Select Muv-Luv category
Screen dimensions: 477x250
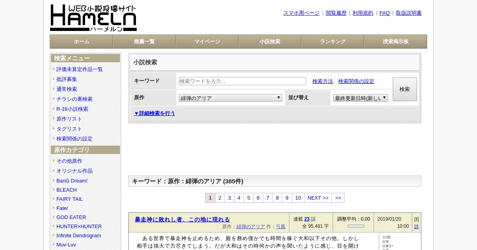(x=66, y=244)
